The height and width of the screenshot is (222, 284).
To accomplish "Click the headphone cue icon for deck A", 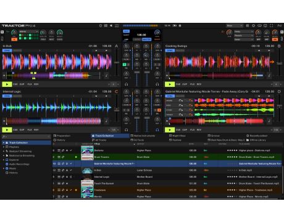I will (127, 84).
